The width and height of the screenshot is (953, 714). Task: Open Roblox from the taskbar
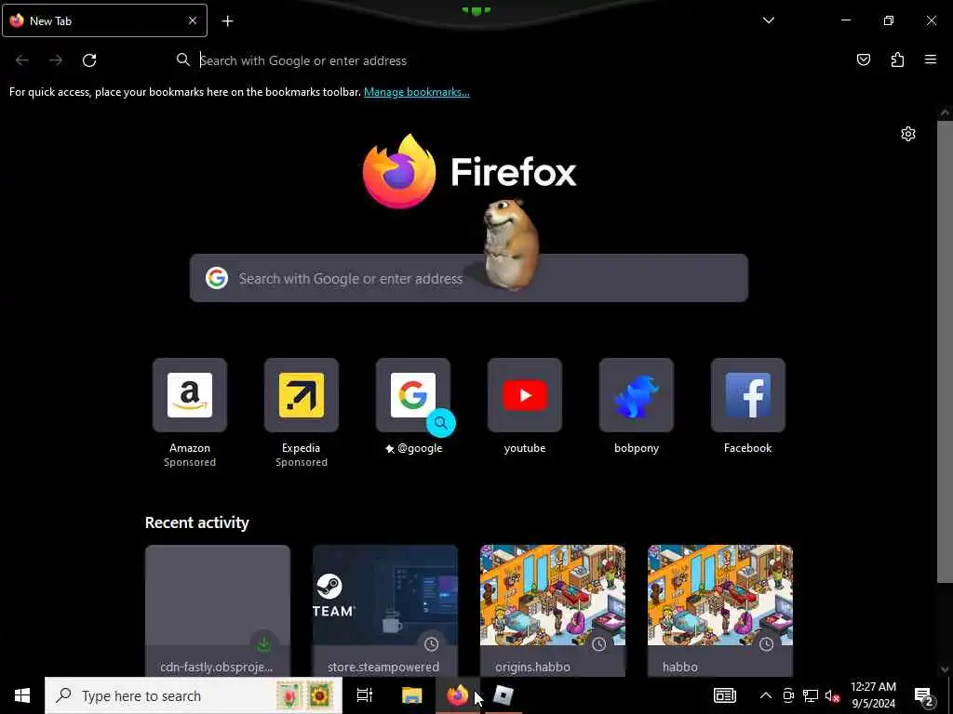coord(503,695)
